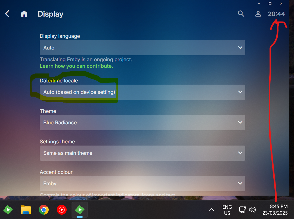Follow the Learn how you can contribute link
294x219 pixels.
[76, 66]
